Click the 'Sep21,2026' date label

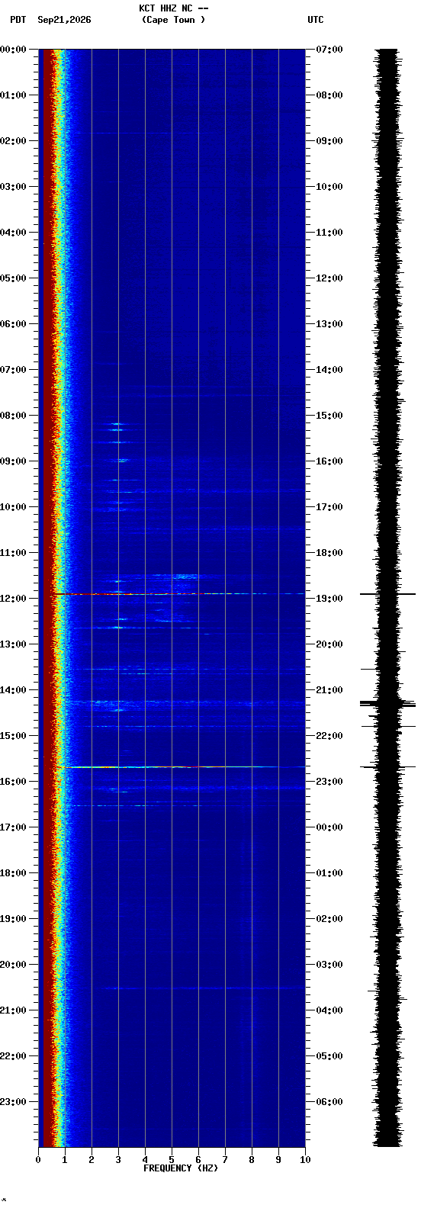64,20
